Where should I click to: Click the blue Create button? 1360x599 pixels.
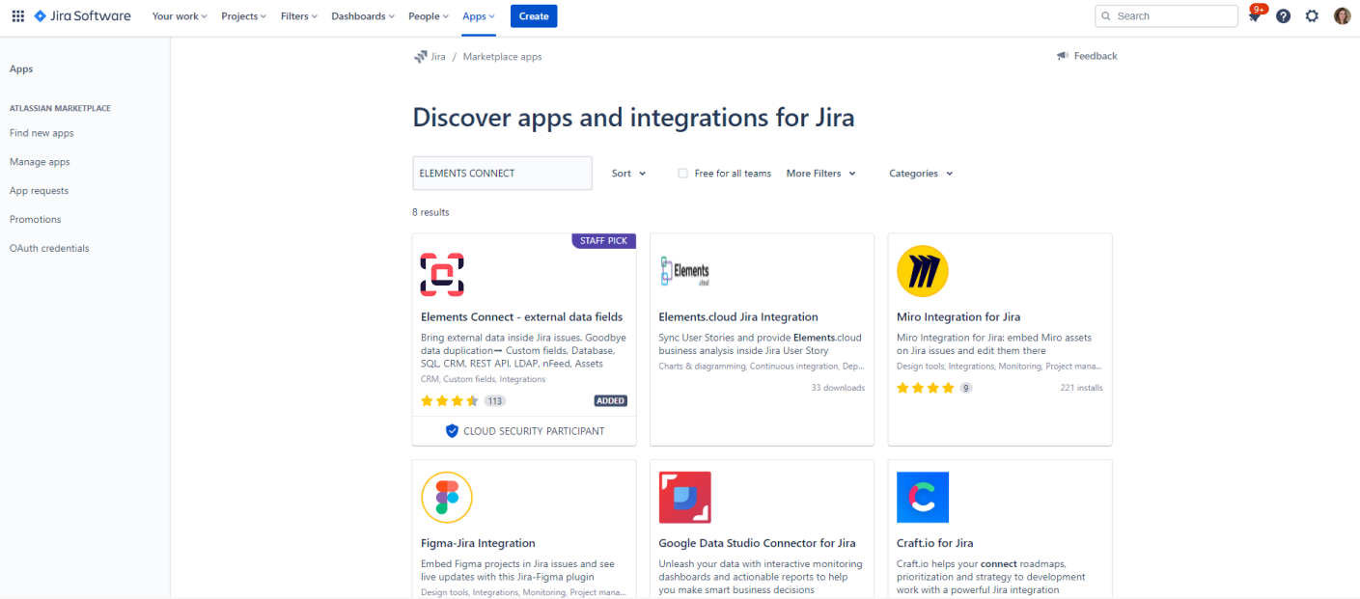pos(534,16)
